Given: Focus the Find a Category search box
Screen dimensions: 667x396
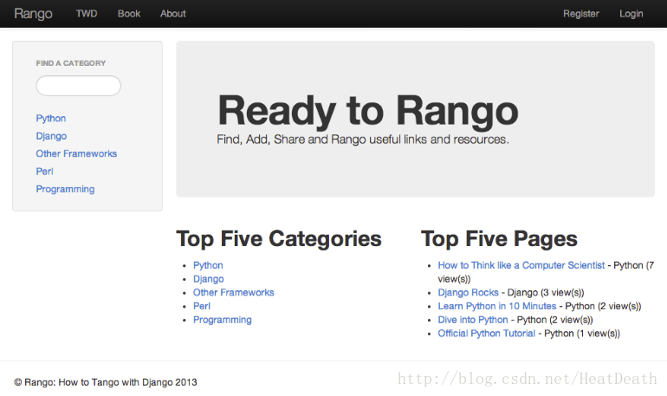Looking at the screenshot, I should [x=78, y=86].
